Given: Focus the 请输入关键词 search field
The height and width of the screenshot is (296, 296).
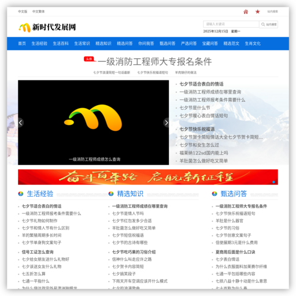Looking at the screenshot, I should click(x=231, y=24).
